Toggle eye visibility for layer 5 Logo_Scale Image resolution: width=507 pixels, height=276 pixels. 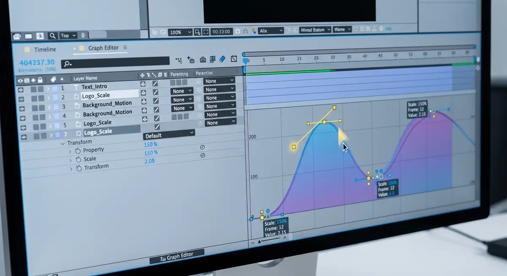coord(23,127)
